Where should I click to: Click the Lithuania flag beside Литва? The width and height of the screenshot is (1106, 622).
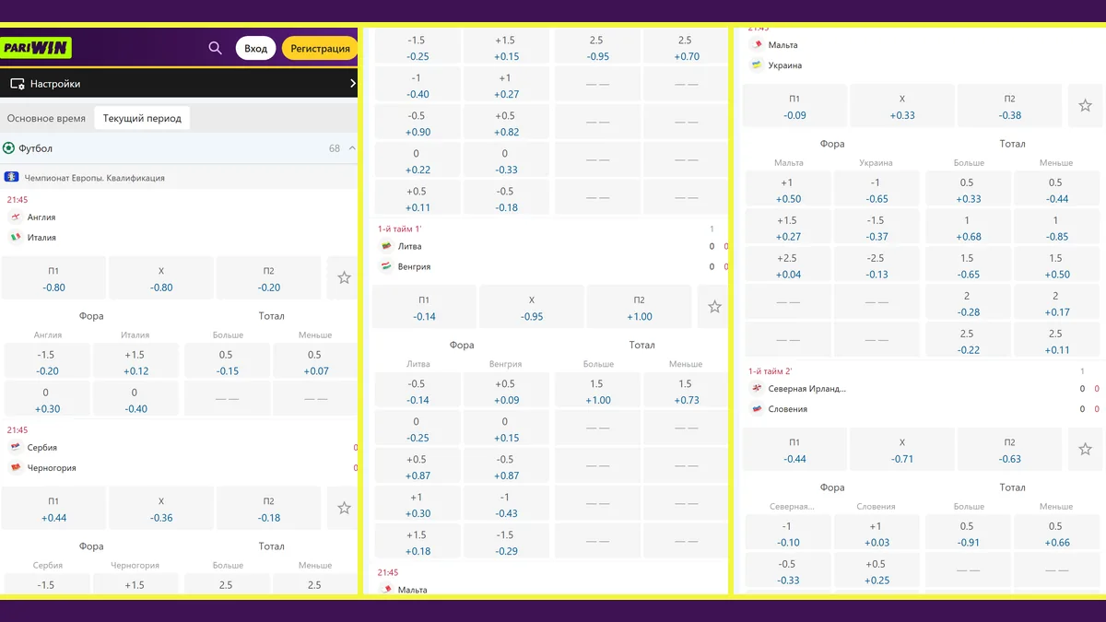387,246
